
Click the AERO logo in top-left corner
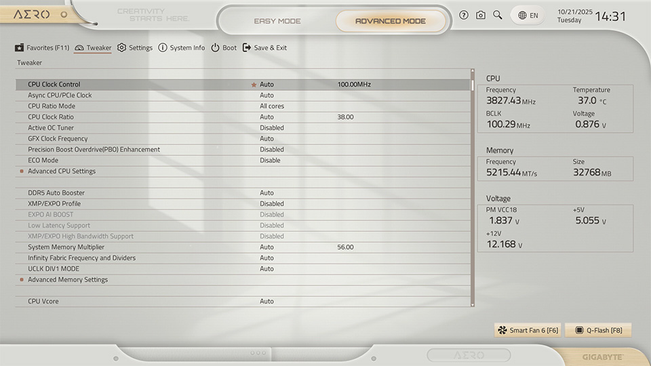33,14
